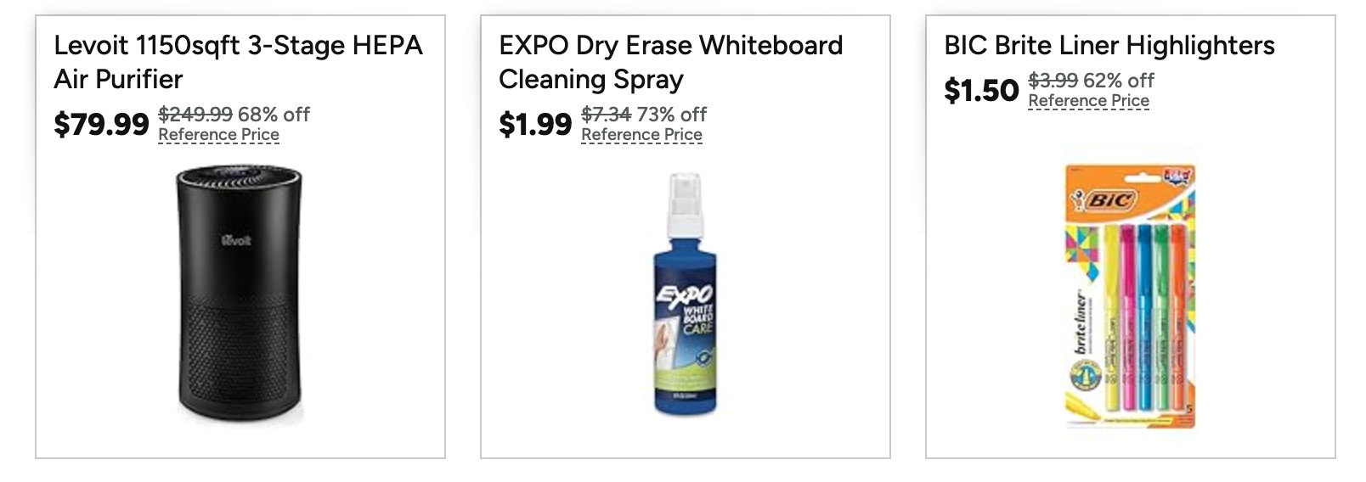The width and height of the screenshot is (1366, 482).
Task: Click the Levoit logo on the air purifier
Action: click(236, 240)
